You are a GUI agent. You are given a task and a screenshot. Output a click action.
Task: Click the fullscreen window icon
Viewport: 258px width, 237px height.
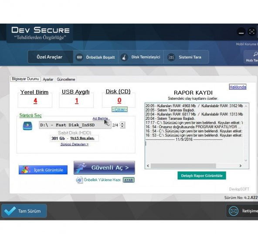(252, 31)
